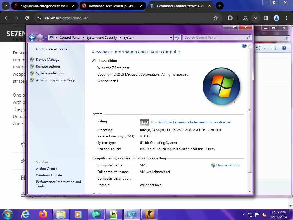Click the refresh icon beside the address bar

177,38
